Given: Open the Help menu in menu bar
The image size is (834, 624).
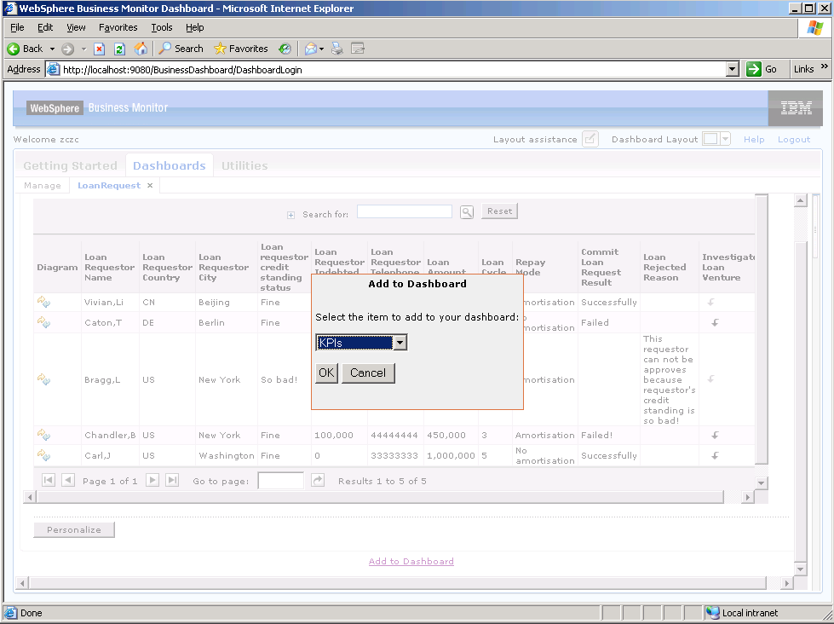Looking at the screenshot, I should [195, 27].
